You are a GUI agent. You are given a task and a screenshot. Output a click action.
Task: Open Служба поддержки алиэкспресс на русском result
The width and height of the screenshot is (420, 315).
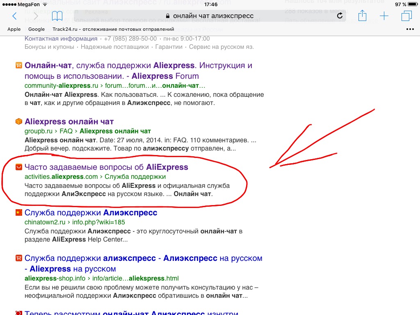[x=143, y=264]
